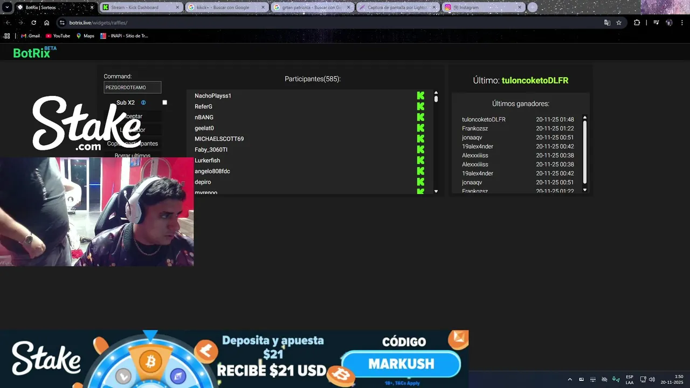Click browser back button
Screen dimensions: 690x388
click(x=8, y=23)
